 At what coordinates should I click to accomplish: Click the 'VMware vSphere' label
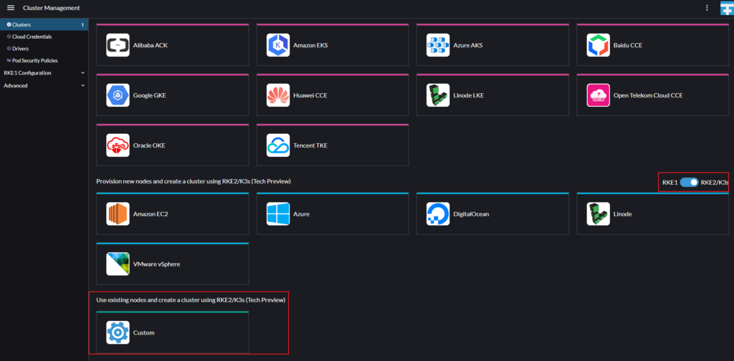click(157, 264)
